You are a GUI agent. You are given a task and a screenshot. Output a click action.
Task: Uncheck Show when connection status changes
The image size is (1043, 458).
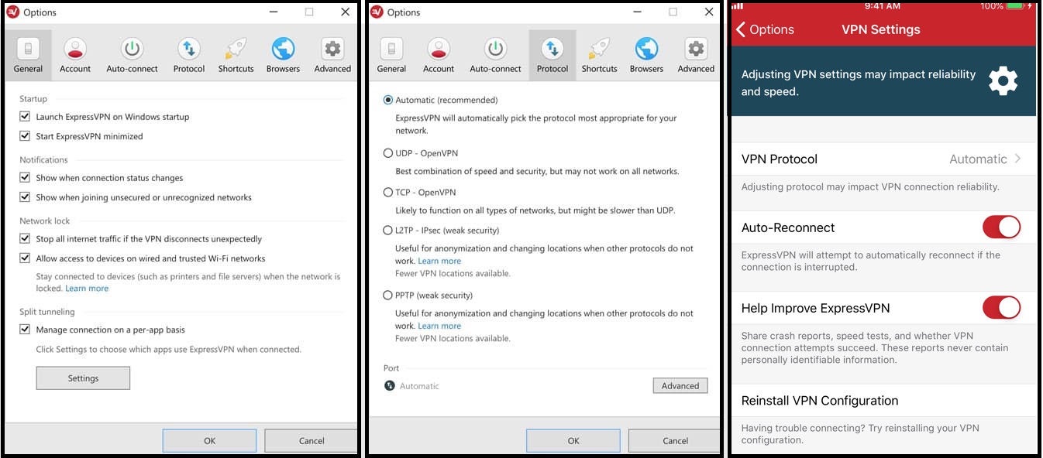[x=26, y=178]
